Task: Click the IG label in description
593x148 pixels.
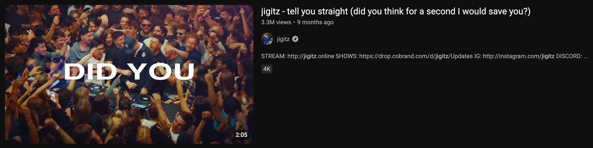Action: pos(478,56)
